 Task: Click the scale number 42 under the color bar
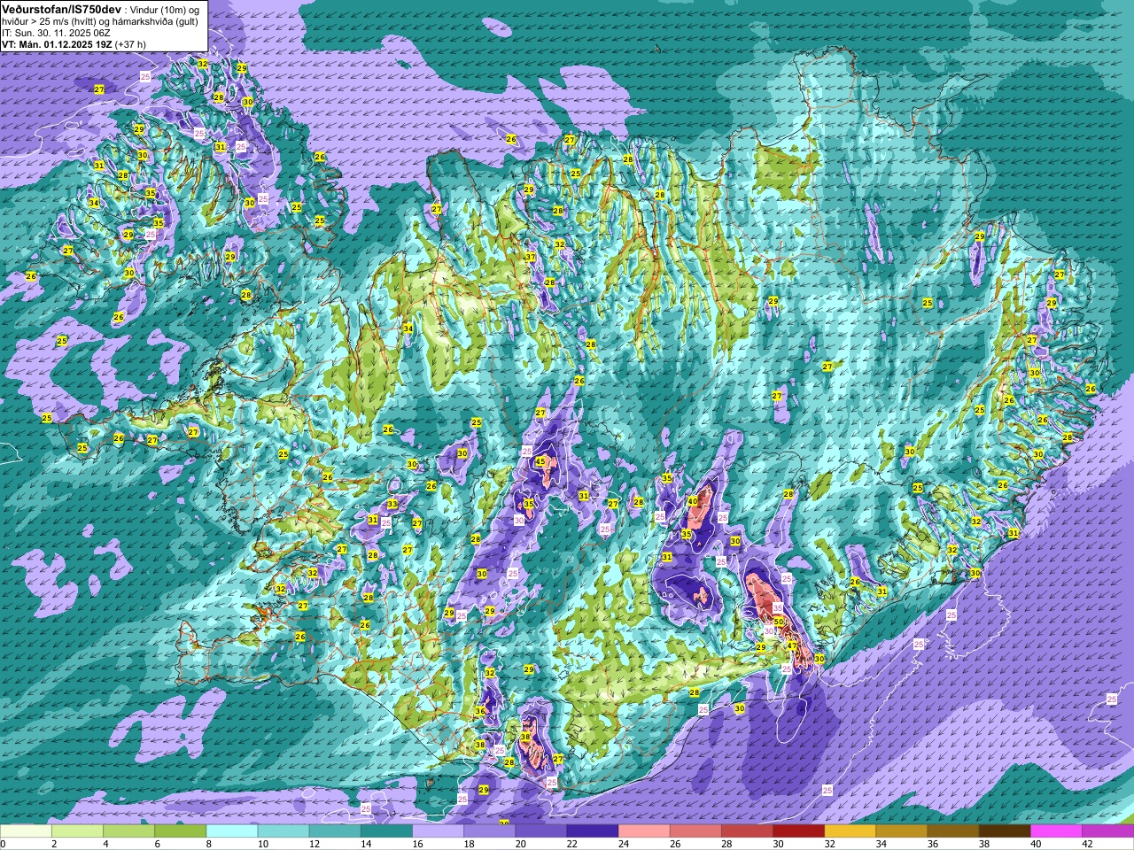(1087, 844)
